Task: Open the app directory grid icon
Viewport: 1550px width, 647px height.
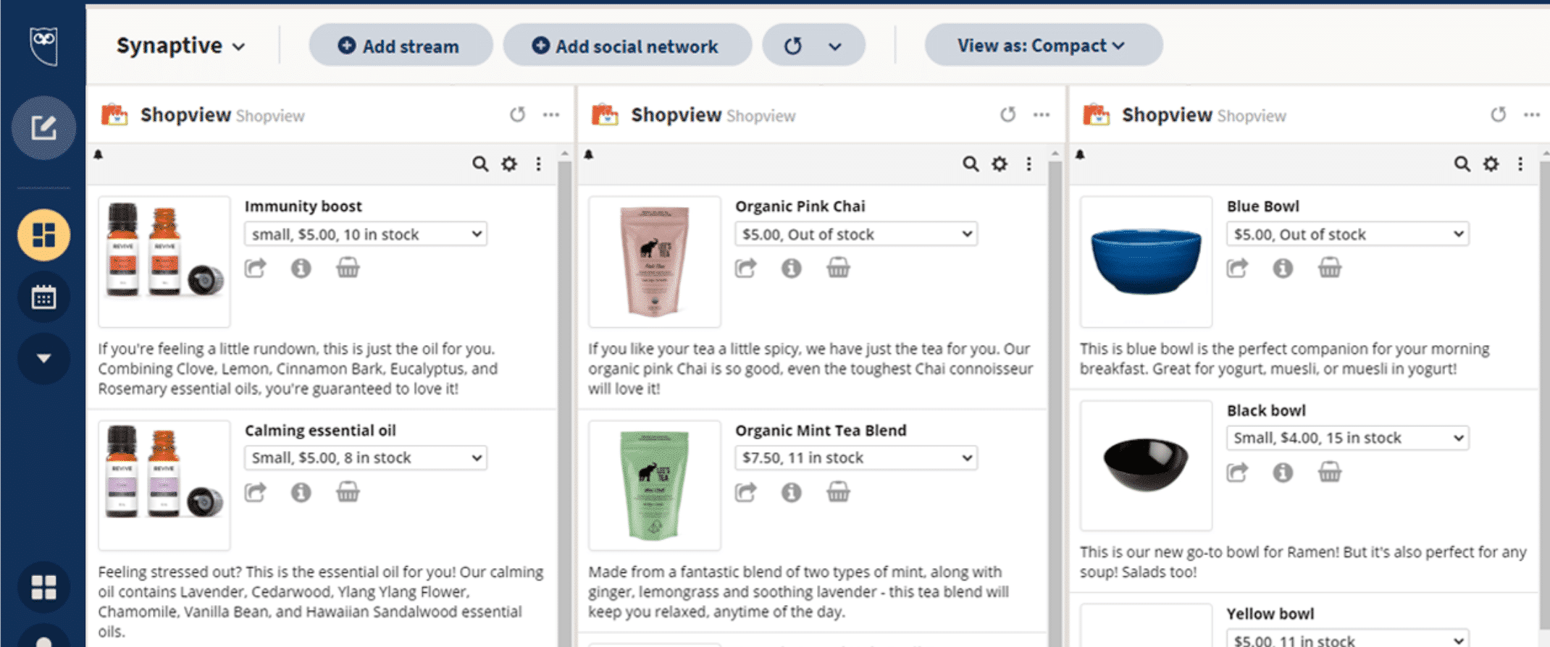Action: click(x=43, y=587)
